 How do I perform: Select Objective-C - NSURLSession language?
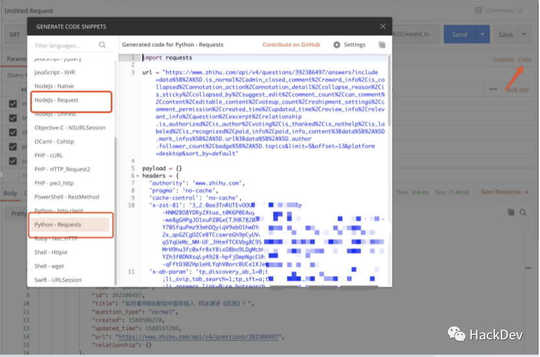70,128
